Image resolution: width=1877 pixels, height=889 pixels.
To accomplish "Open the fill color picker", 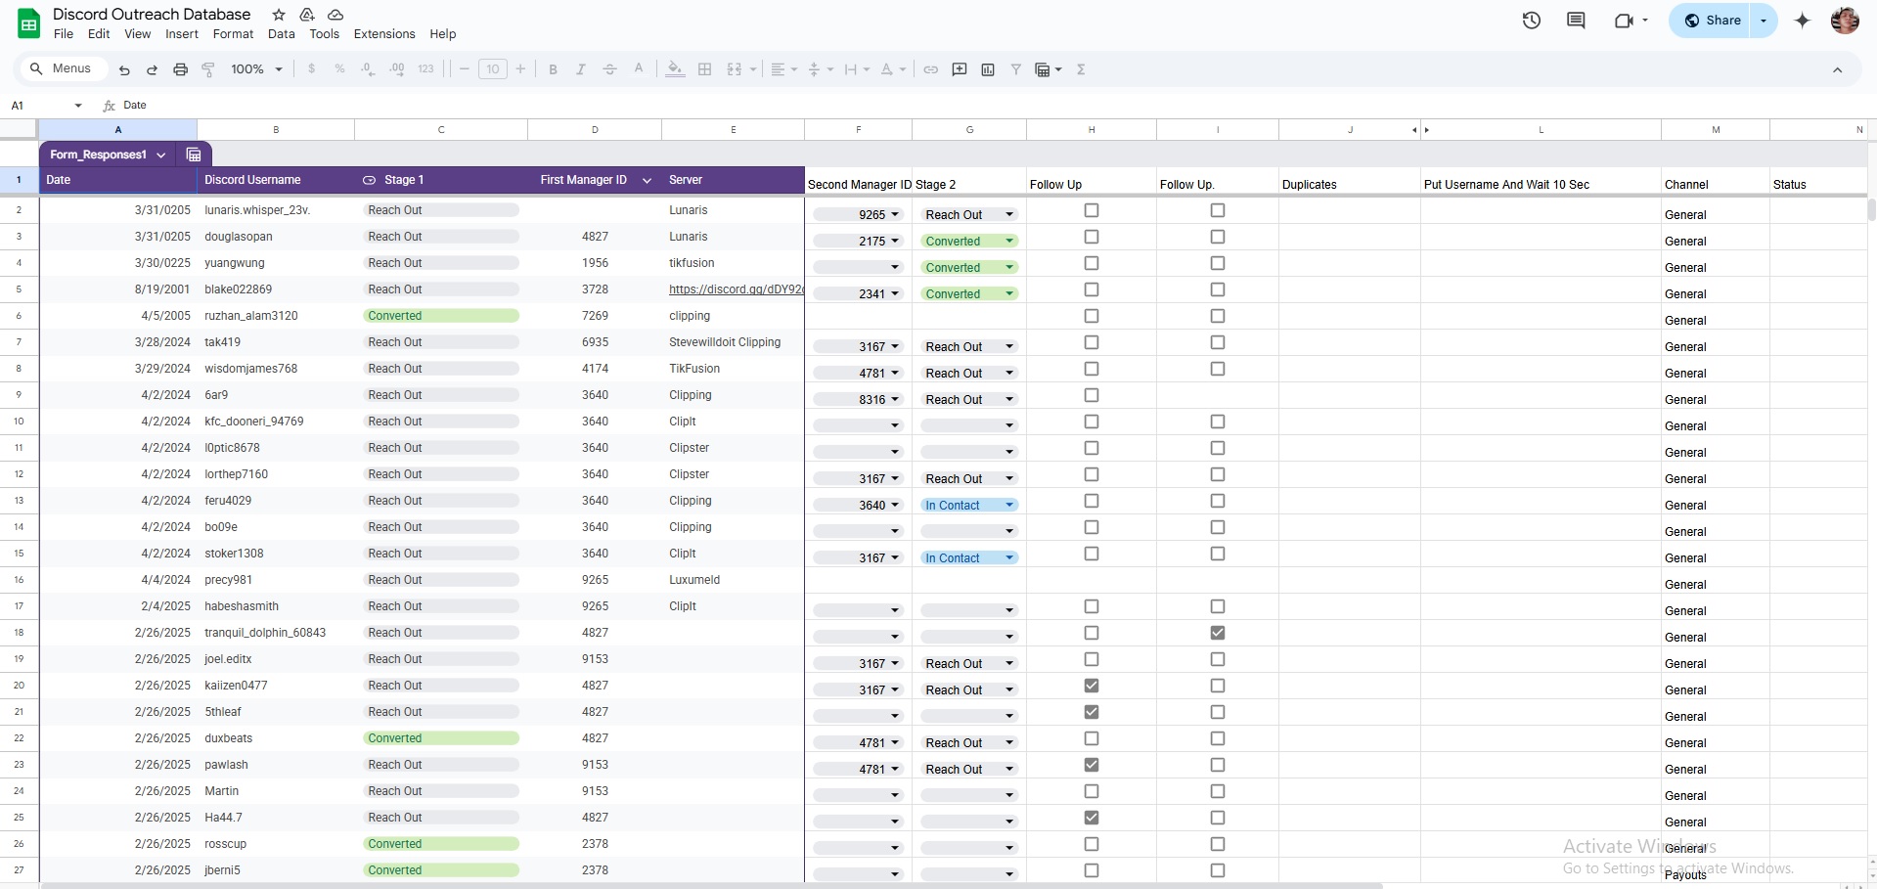I will point(674,69).
